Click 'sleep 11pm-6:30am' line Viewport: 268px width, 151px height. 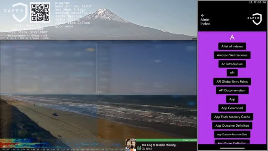(72, 23)
